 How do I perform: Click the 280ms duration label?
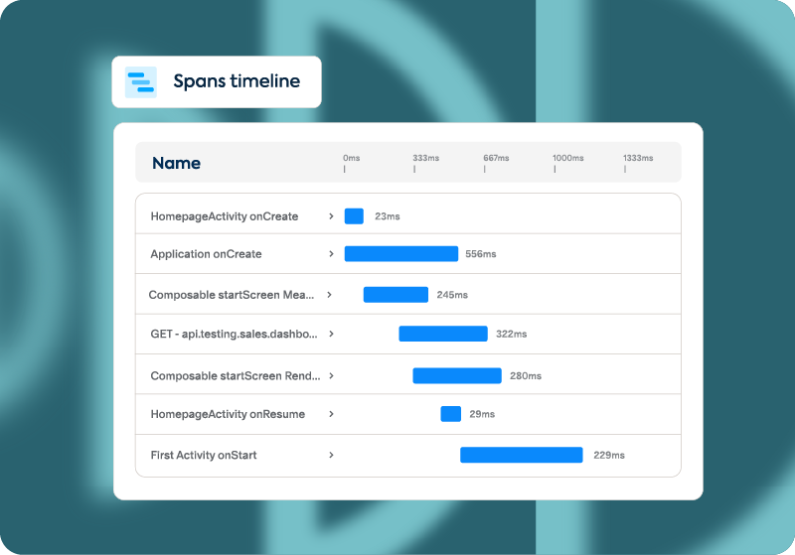(x=526, y=375)
